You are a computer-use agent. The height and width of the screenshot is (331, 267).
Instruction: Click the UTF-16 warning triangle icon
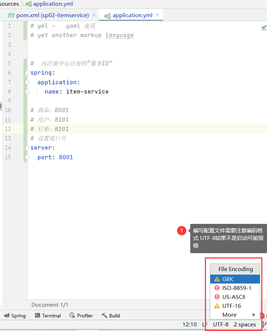coord(217,306)
